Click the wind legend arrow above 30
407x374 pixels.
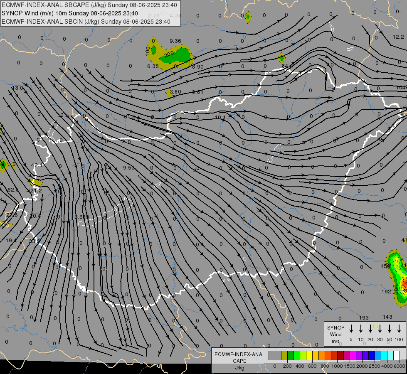point(380,328)
